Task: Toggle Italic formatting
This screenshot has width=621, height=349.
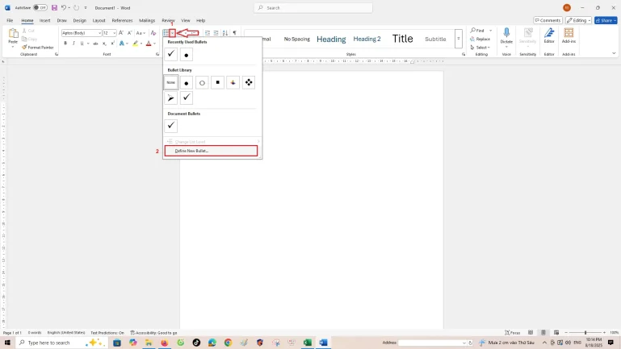Action: 73,44
